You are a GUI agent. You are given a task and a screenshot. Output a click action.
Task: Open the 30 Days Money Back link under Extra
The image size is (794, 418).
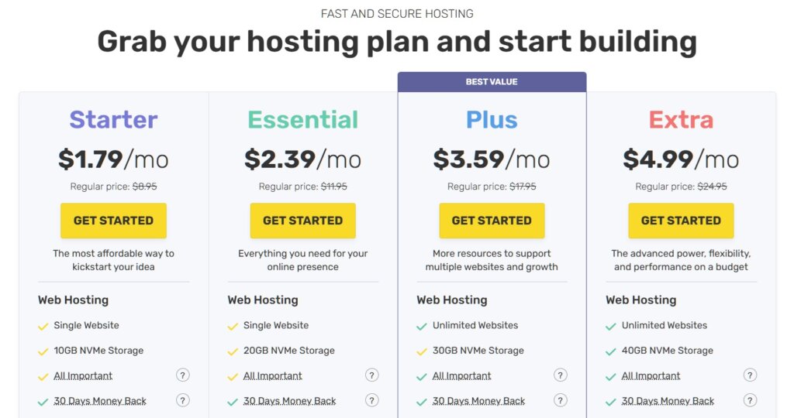coord(668,401)
